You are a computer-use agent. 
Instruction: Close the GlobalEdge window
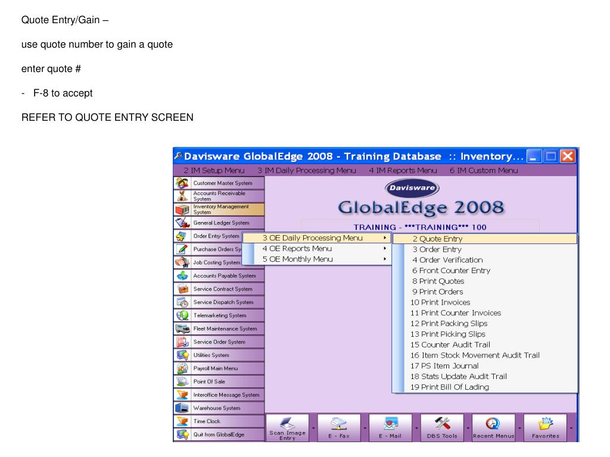[568, 156]
